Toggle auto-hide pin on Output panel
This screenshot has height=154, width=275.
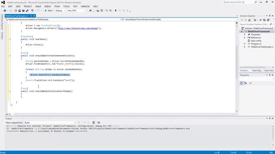coord(270,118)
